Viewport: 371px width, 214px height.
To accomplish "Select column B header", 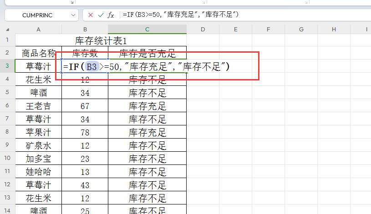I will tap(85, 29).
